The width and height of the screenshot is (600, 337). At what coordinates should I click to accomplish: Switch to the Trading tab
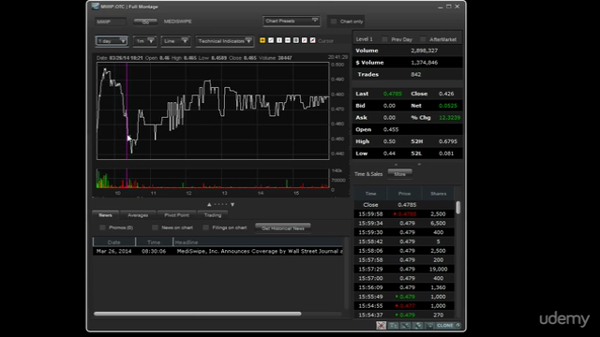213,215
